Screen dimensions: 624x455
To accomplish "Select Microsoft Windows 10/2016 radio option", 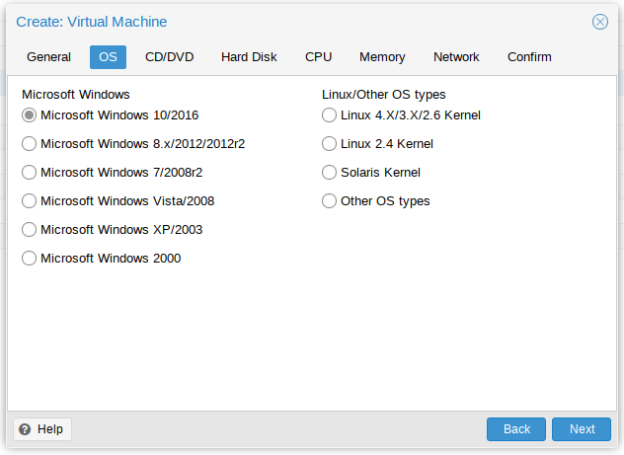I will 29,115.
